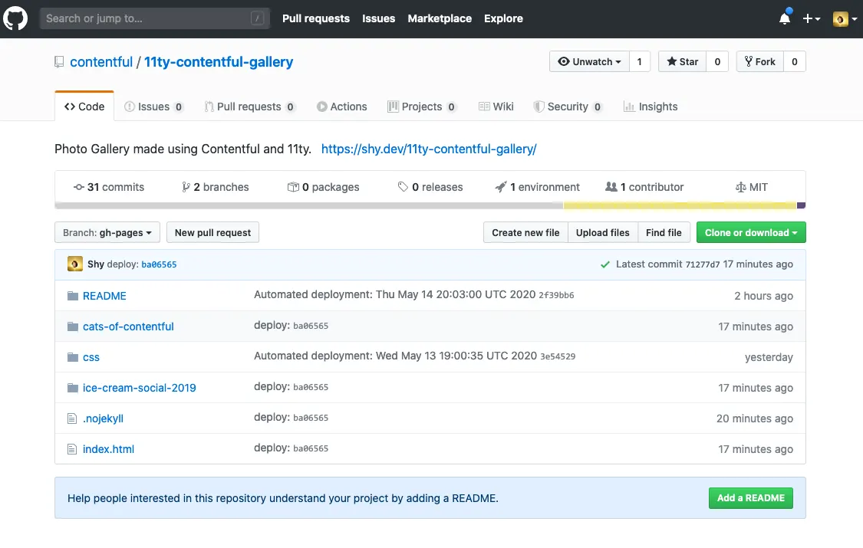Viewport: 863px width, 548px height.
Task: Open the ice-cream-social-2019 folder
Action: tap(140, 388)
